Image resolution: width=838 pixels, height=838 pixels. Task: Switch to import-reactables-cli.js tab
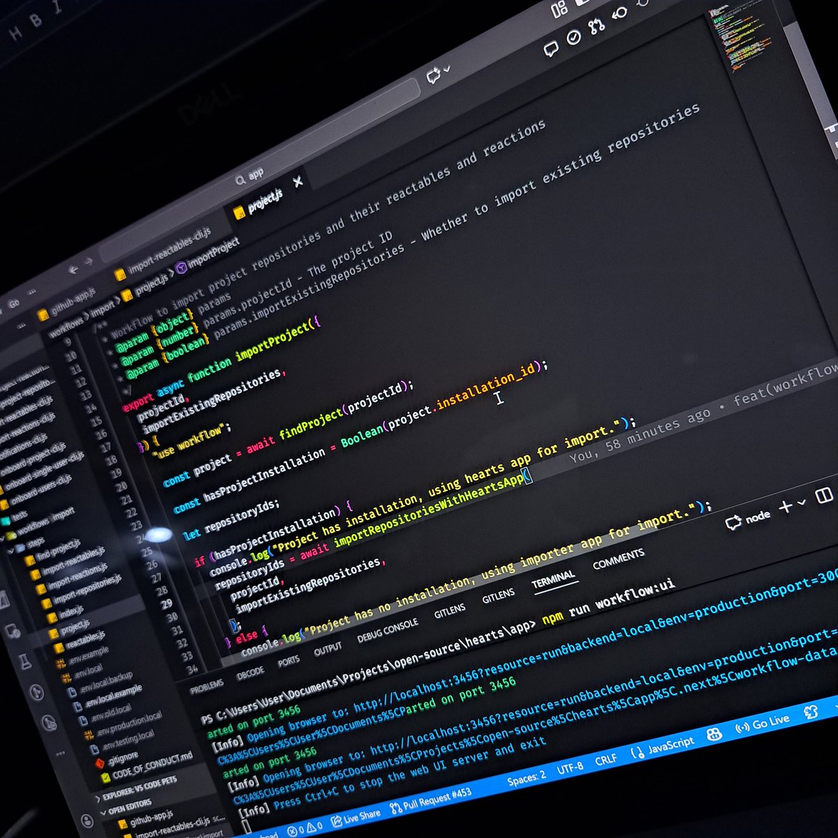coord(164,252)
